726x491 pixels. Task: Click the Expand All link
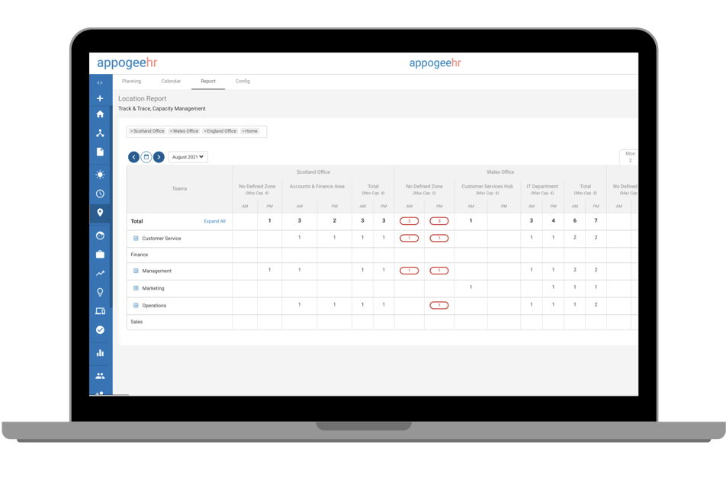point(214,221)
